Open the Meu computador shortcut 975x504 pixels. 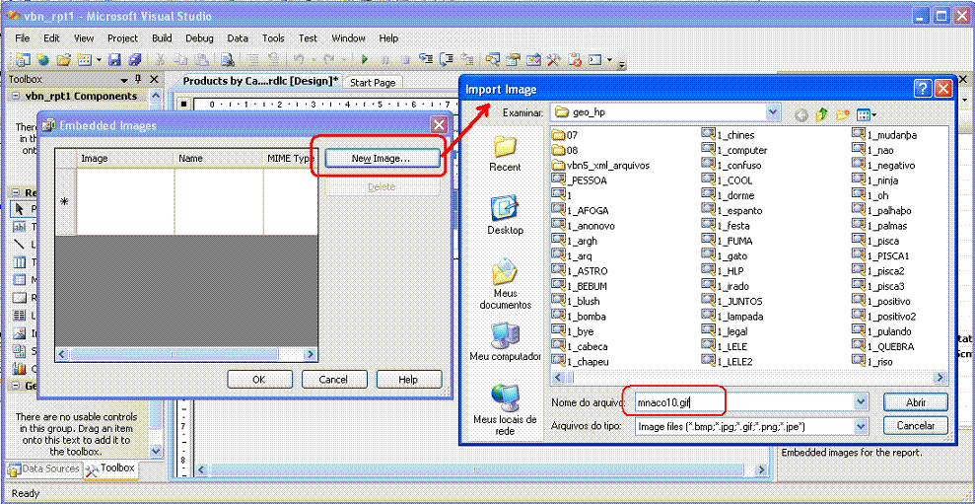click(x=505, y=341)
